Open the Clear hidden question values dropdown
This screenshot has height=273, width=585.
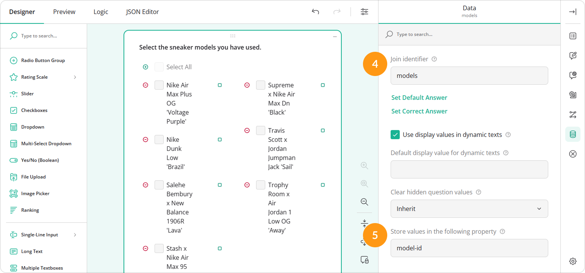point(469,209)
